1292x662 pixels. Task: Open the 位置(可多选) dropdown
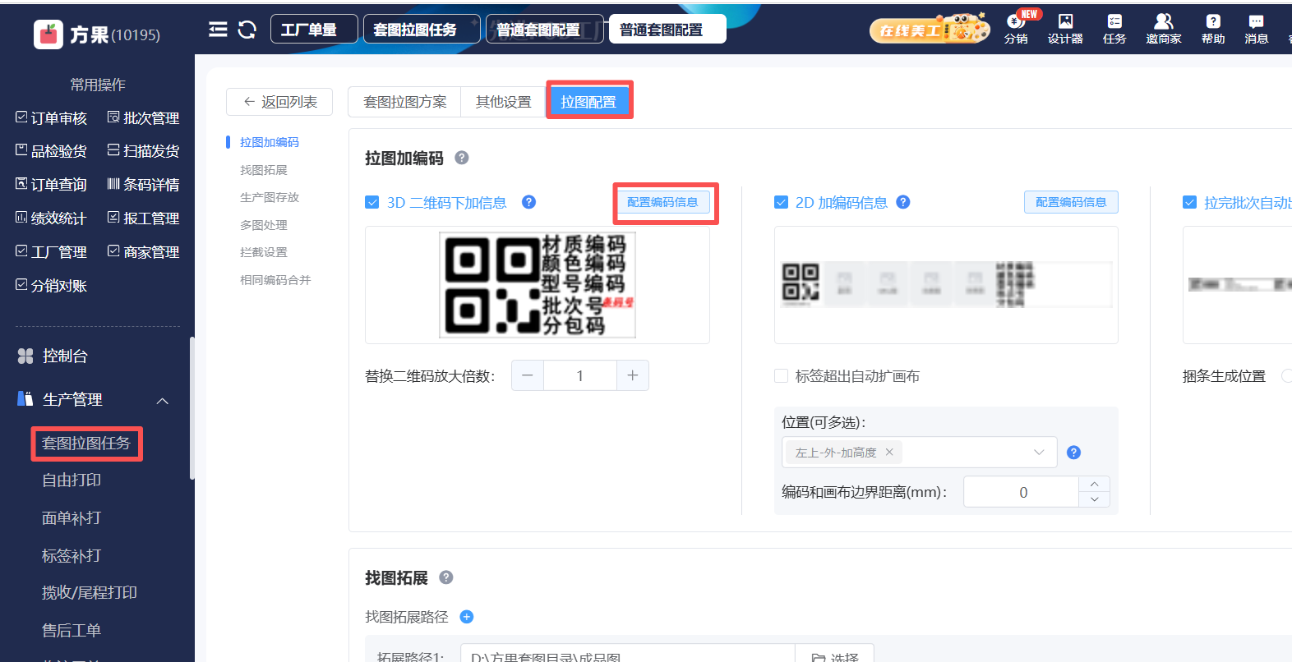pos(919,453)
